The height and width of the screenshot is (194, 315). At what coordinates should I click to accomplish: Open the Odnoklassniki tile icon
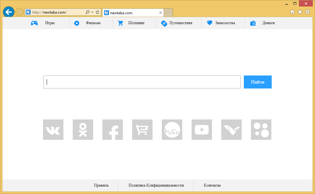click(x=83, y=130)
